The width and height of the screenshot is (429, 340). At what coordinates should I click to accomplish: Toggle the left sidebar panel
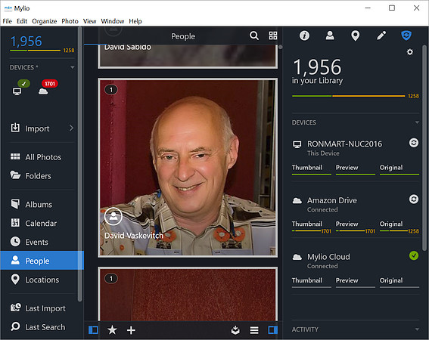93,330
